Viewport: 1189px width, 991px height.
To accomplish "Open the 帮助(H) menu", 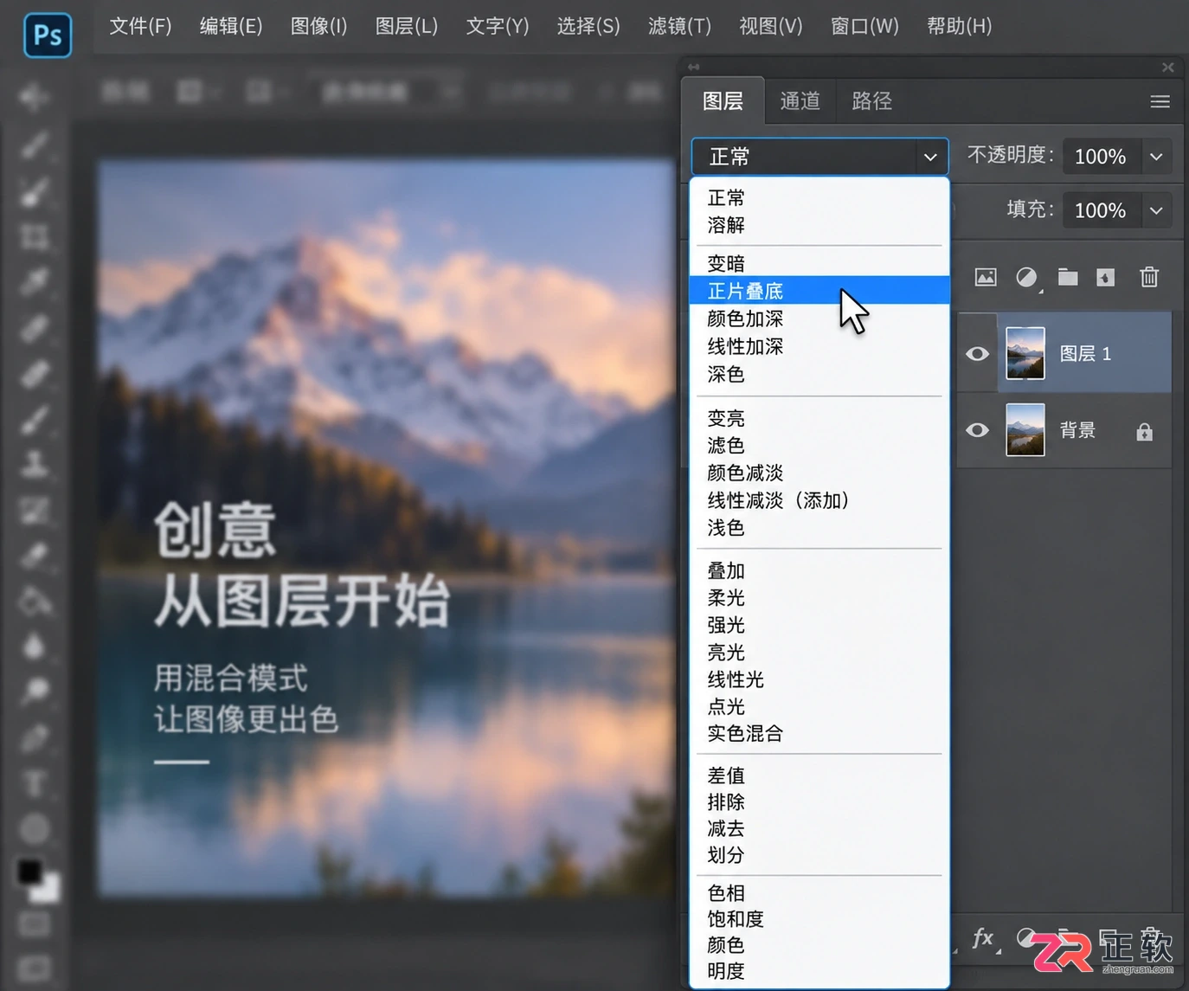I will tap(959, 26).
